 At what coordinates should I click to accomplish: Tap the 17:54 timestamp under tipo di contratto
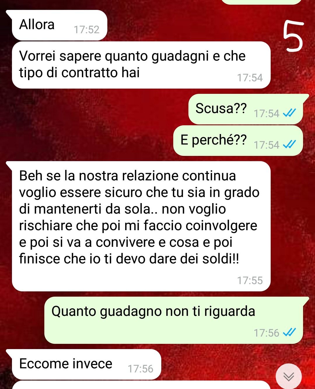250,78
